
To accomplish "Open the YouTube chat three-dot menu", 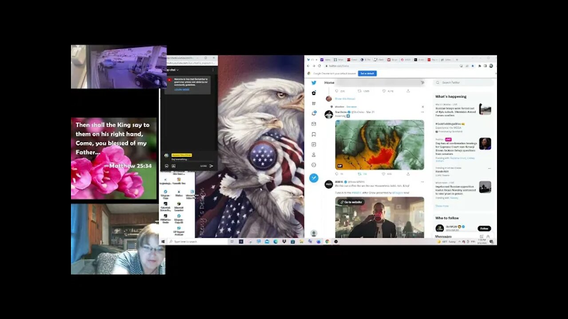I will [x=213, y=70].
